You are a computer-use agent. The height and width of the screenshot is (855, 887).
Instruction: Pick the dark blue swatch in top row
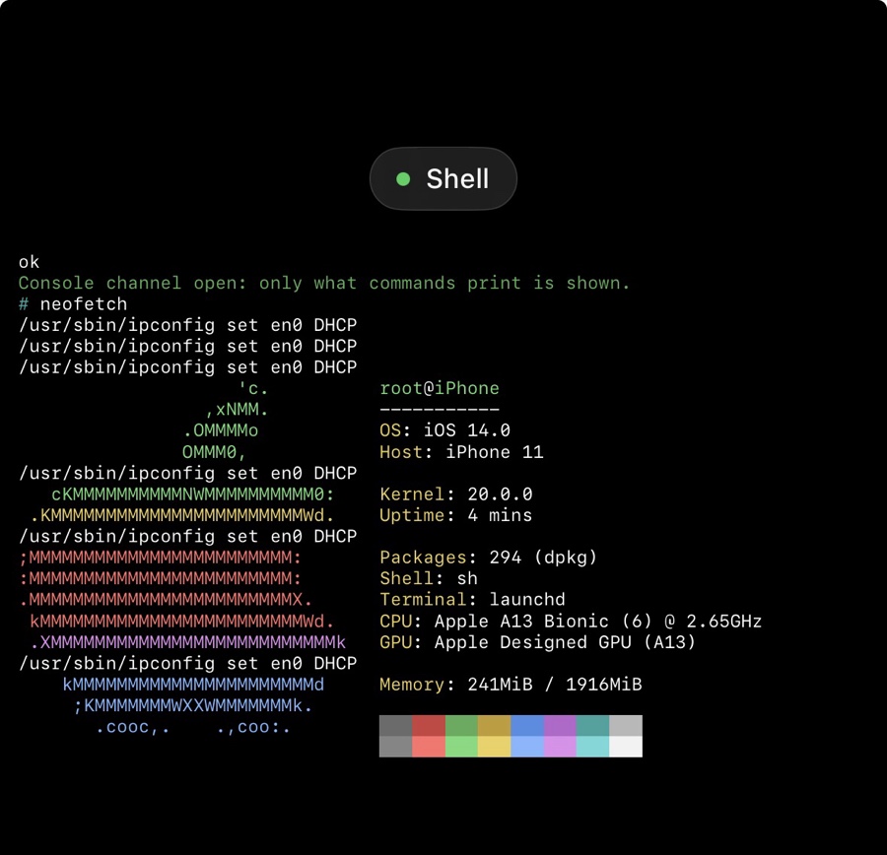pos(527,726)
